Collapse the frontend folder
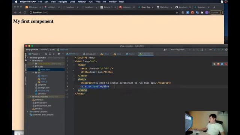This screenshot has height=135, width=240. click(30, 61)
